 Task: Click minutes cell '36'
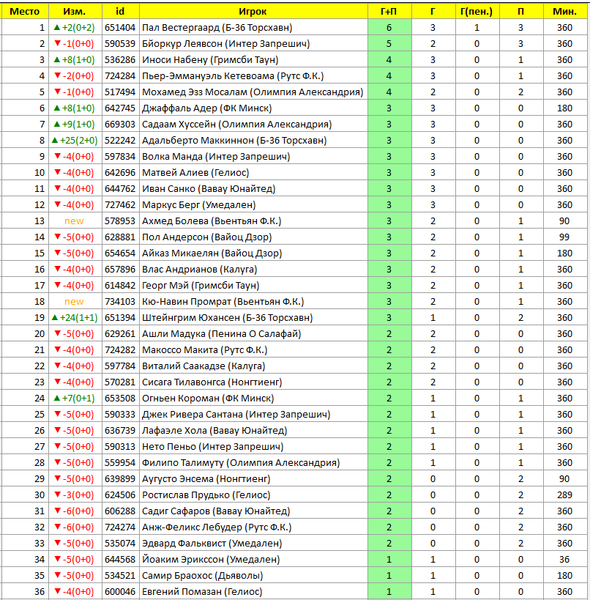tap(564, 559)
